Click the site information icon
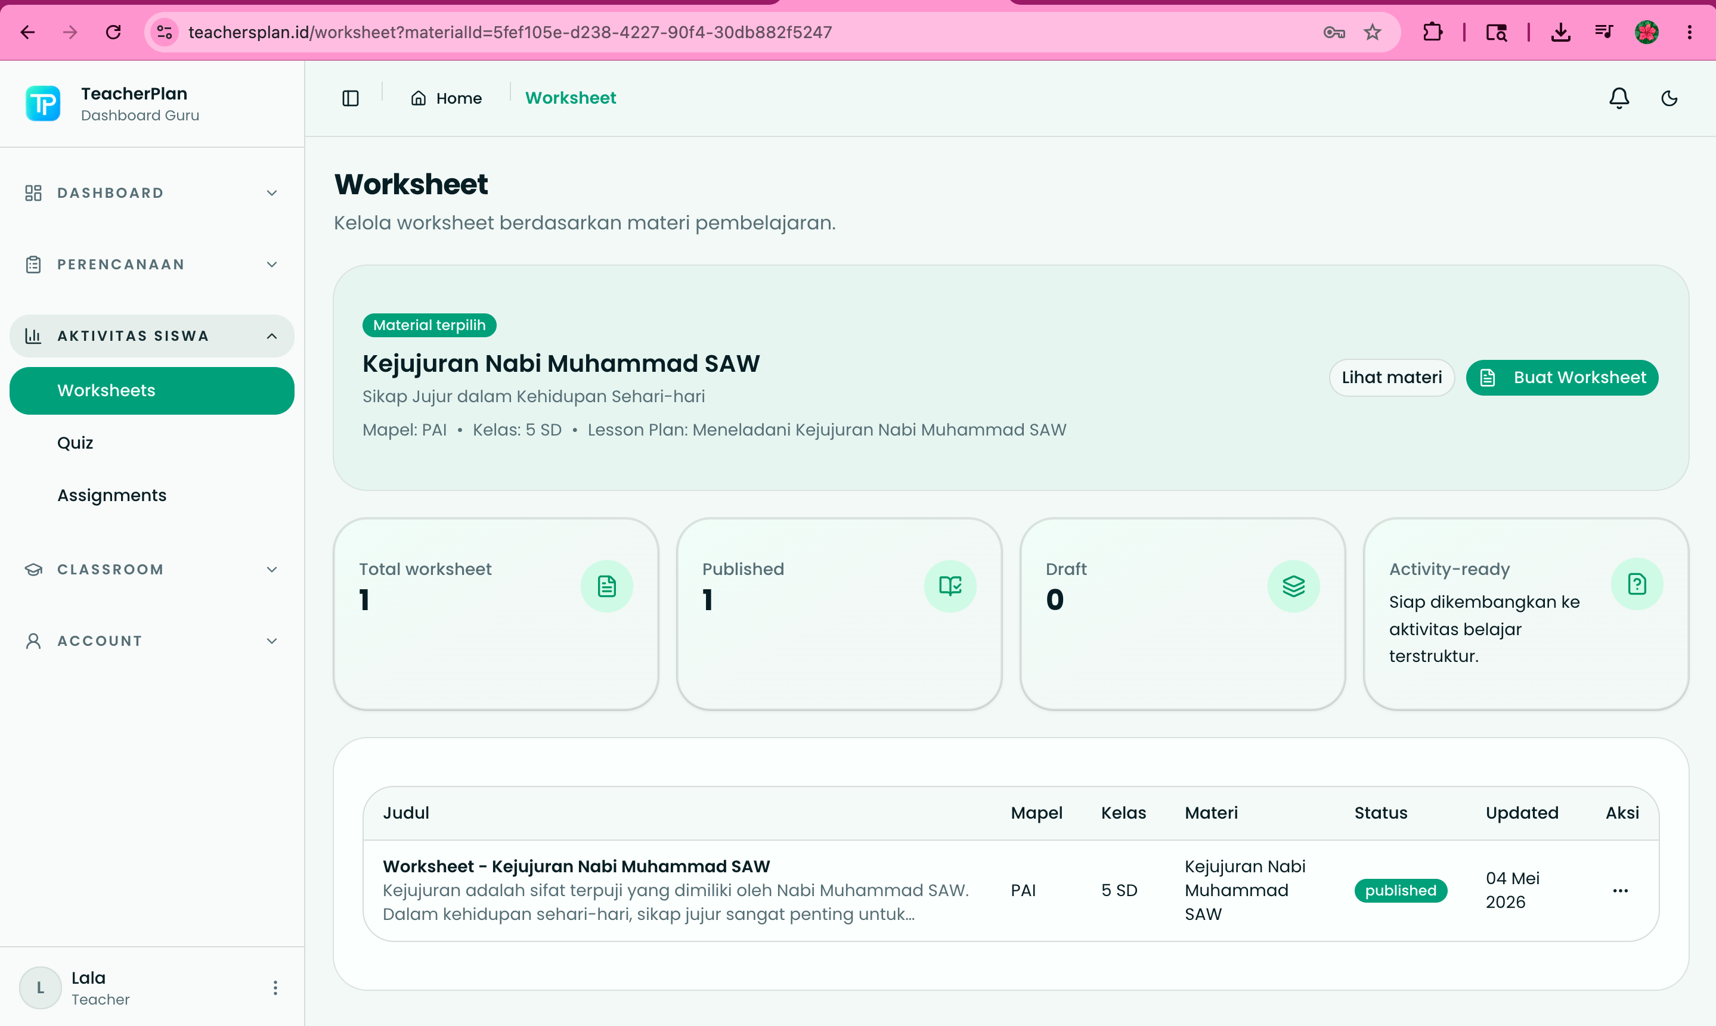The image size is (1716, 1026). tap(165, 32)
